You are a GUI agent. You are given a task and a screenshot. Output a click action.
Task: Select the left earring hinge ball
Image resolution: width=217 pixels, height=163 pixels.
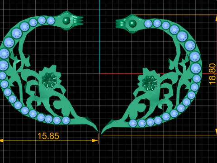(x=66, y=20)
